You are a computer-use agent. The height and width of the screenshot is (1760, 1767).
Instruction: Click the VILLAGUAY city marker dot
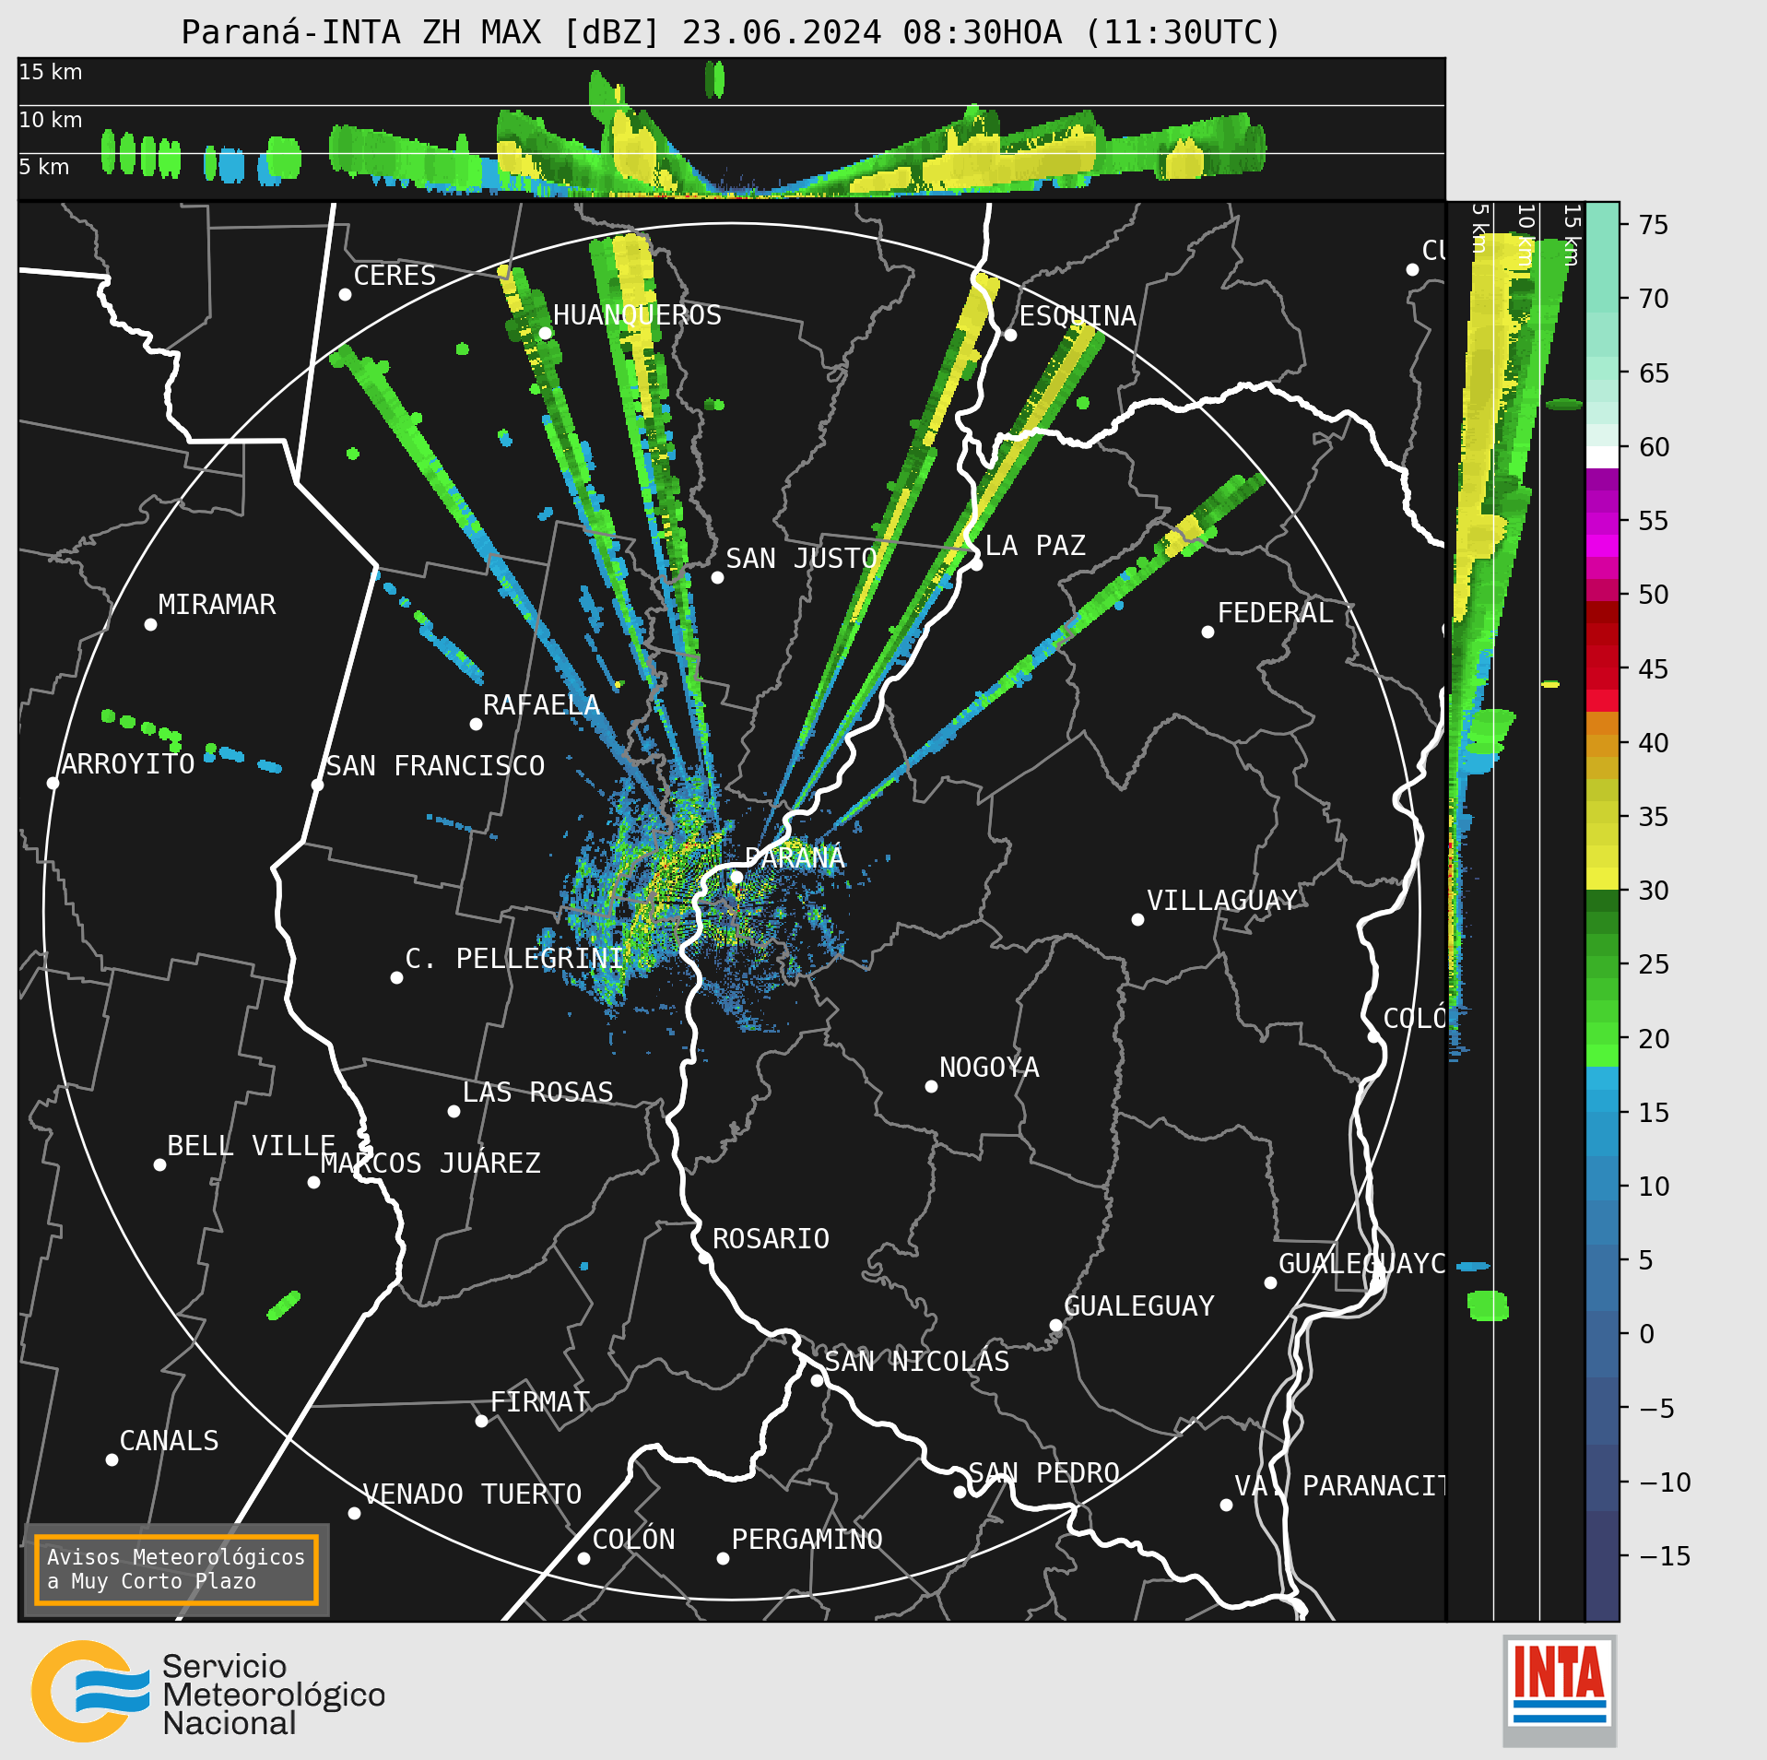[1137, 919]
